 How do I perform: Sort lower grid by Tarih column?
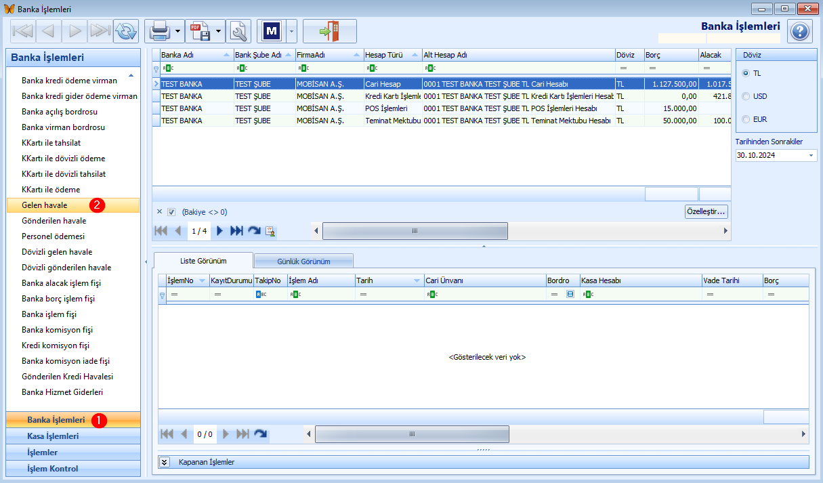click(389, 280)
